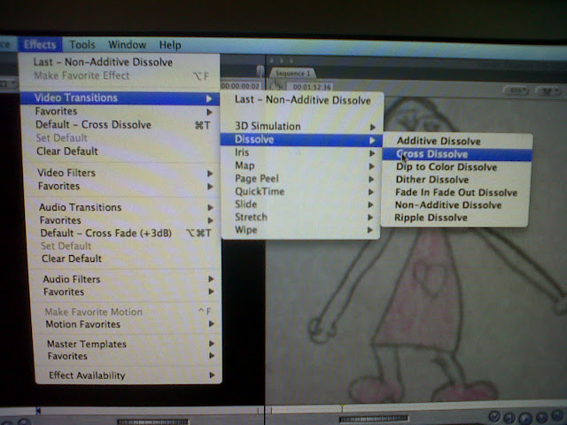Open the Effects menu in menu bar
The width and height of the screenshot is (567, 425).
coord(40,45)
